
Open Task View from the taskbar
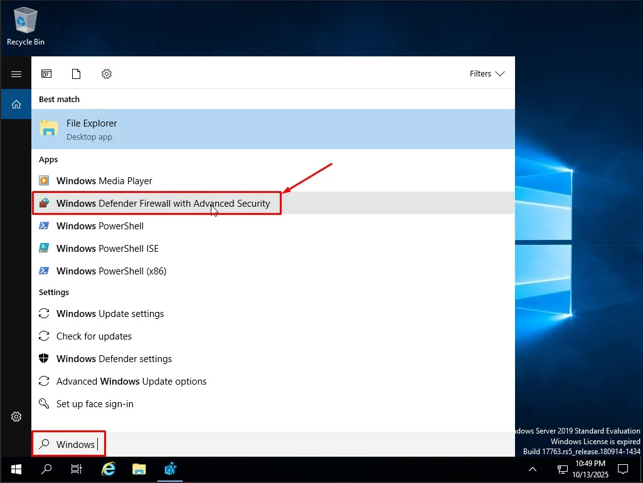coord(76,469)
